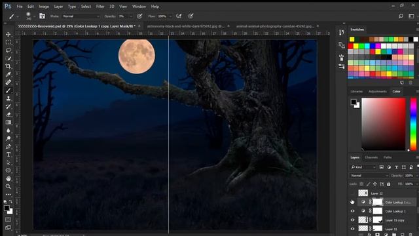Select the Ellipse shape tool
This screenshot has width=419, height=236.
pyautogui.click(x=9, y=170)
